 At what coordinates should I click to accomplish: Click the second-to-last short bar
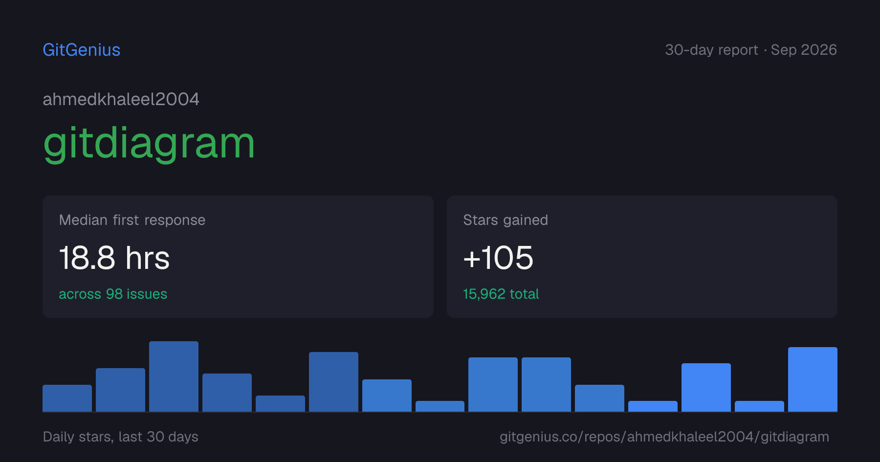759,406
